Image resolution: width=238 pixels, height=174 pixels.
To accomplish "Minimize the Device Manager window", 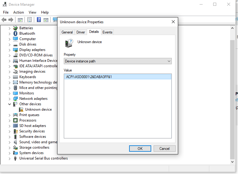I will [201, 4].
